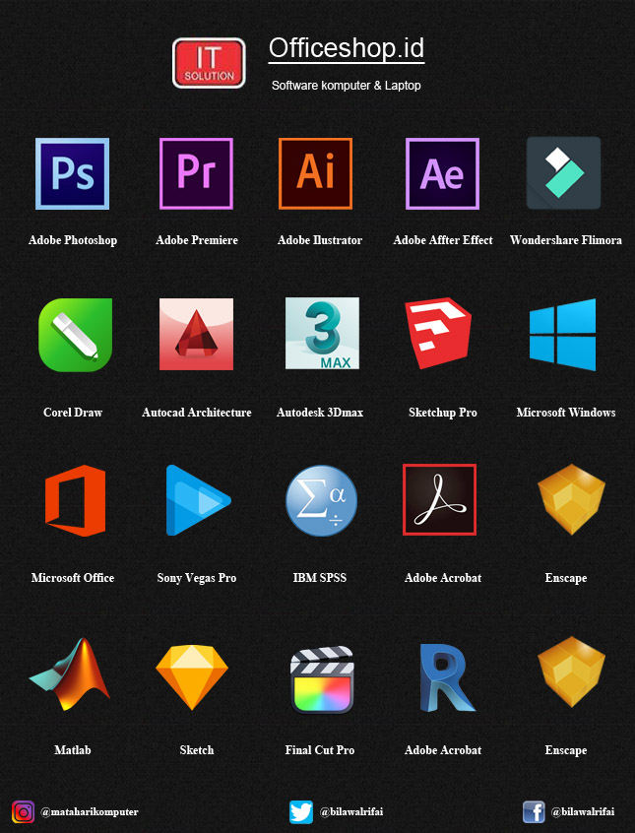Image resolution: width=635 pixels, height=833 pixels.
Task: Open the Wondershare Filmora icon
Action: coord(563,173)
